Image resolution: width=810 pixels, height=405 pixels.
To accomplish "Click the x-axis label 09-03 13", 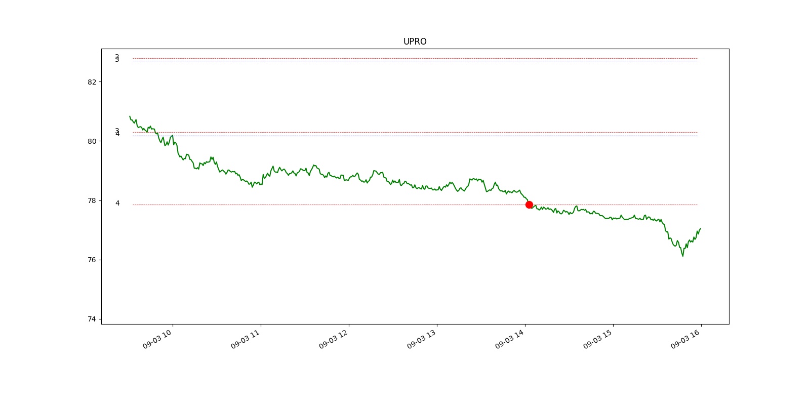I will pyautogui.click(x=422, y=339).
